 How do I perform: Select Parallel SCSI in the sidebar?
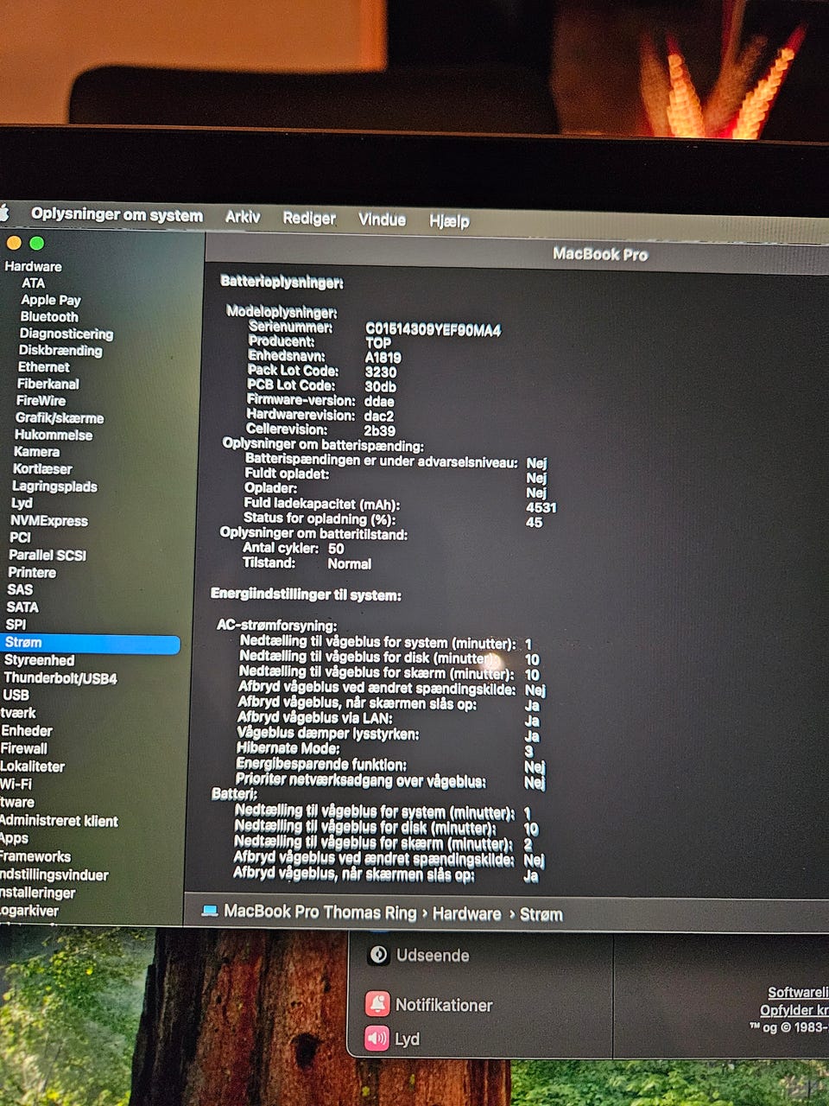(x=47, y=555)
